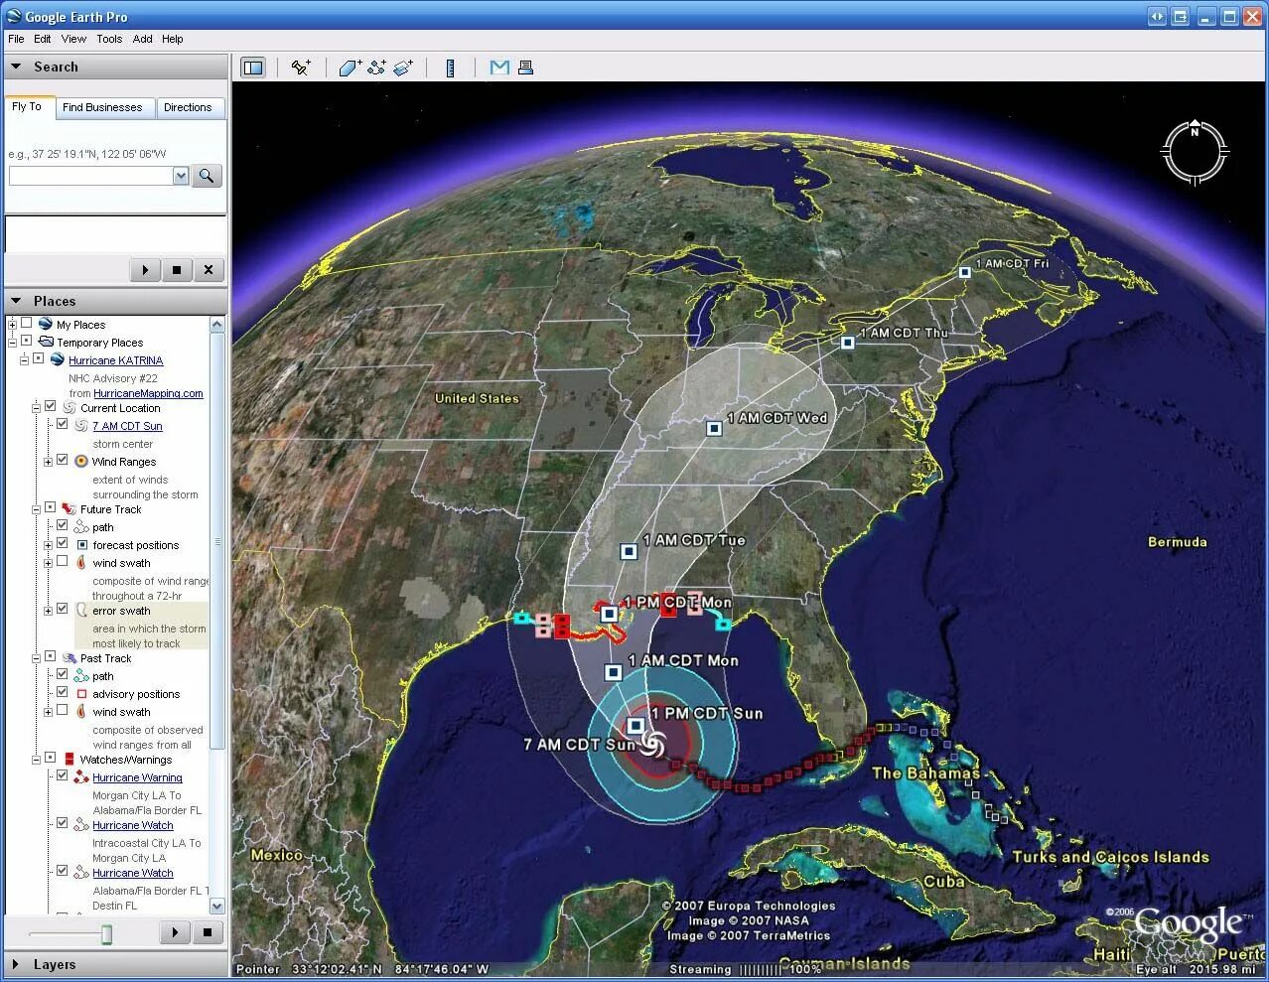Open the HurricaneMapping.com link

148,393
